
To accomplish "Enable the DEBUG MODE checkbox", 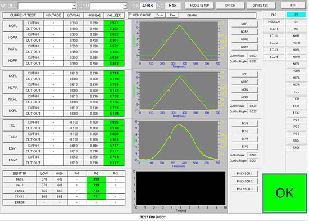I will (x=130, y=15).
